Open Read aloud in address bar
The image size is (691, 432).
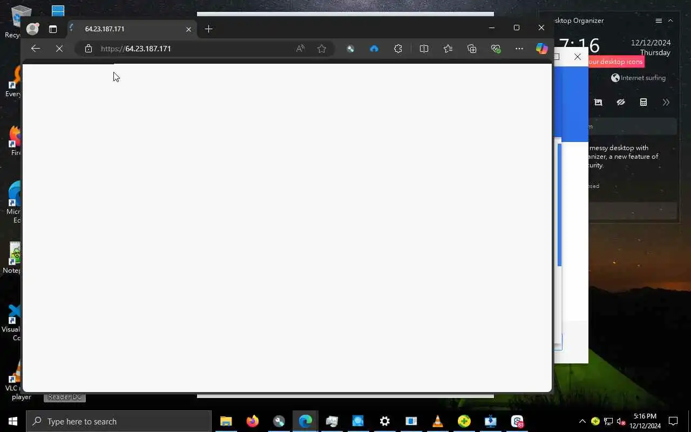coord(300,49)
